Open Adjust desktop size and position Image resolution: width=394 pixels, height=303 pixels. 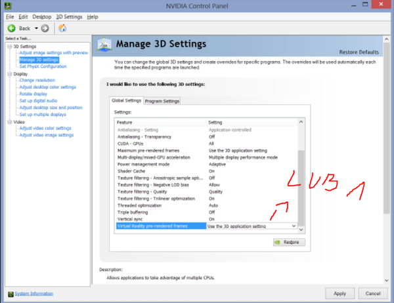(51, 108)
